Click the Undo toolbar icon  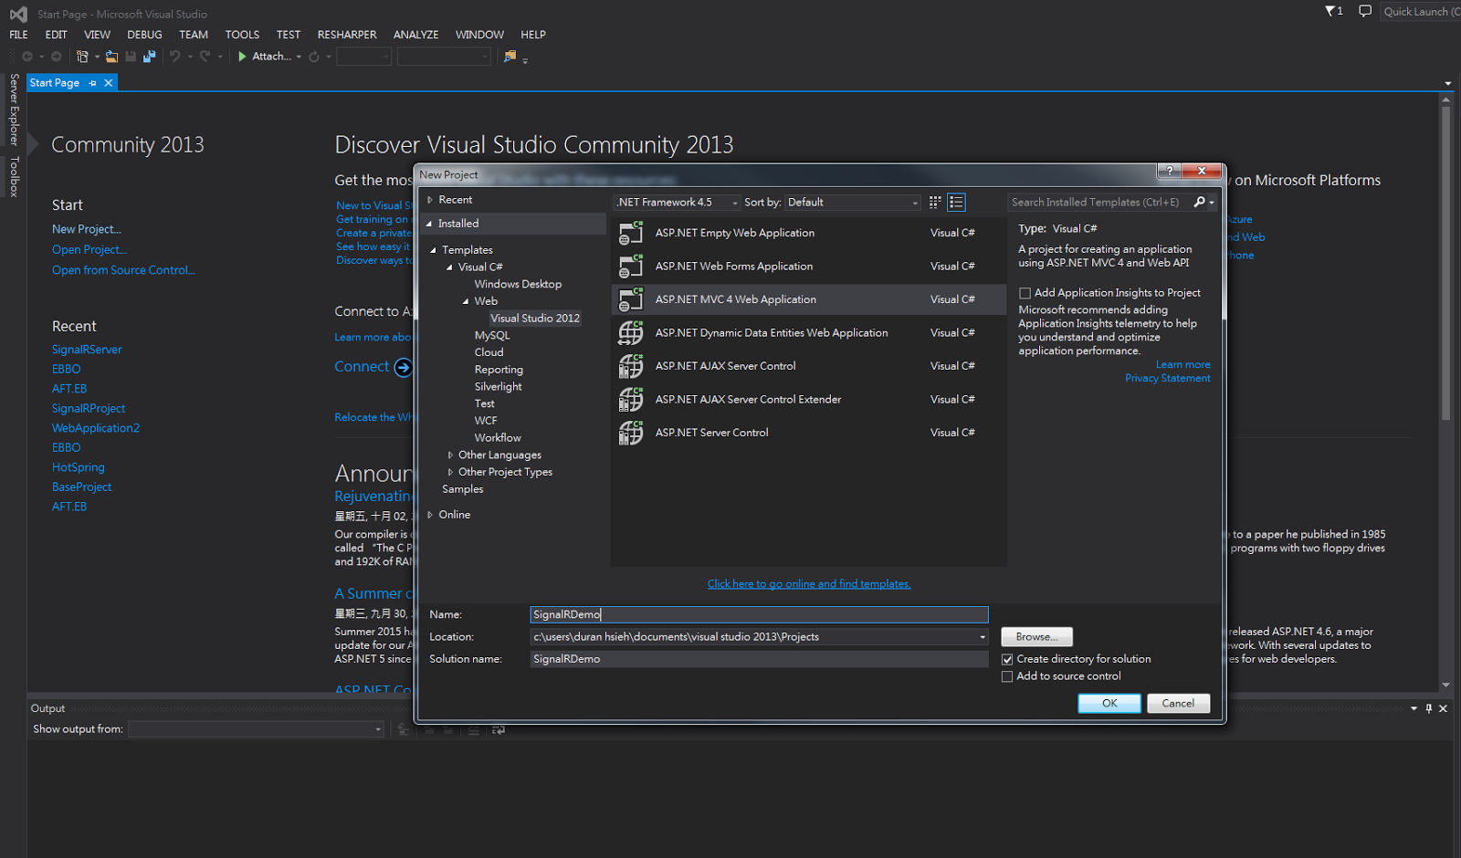pyautogui.click(x=174, y=57)
